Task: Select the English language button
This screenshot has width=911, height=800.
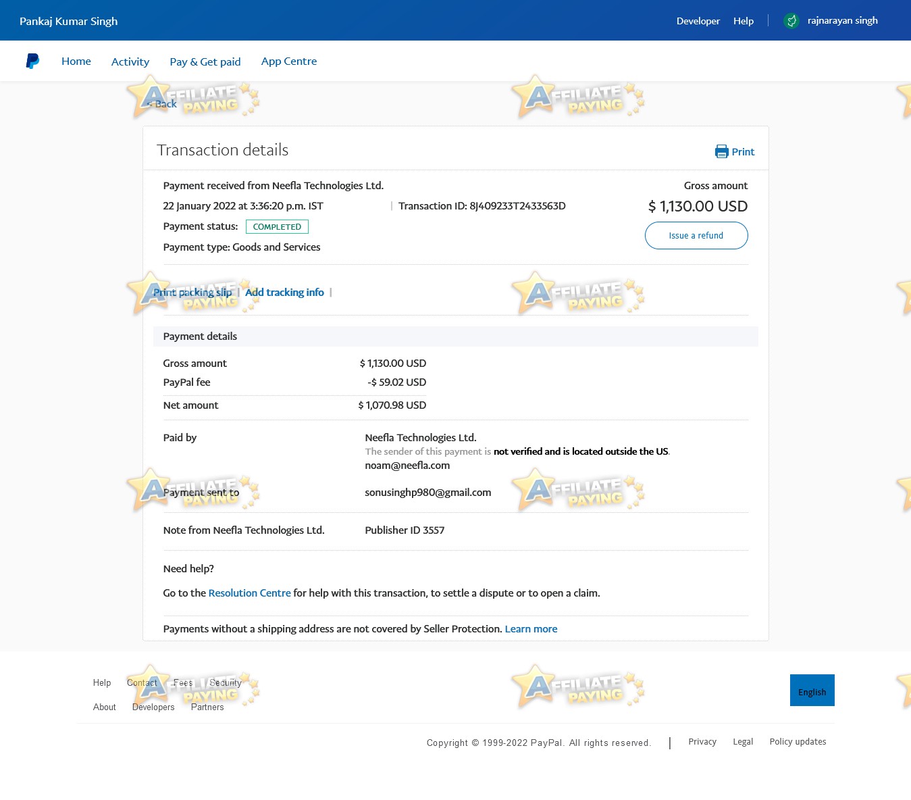Action: coord(812,691)
